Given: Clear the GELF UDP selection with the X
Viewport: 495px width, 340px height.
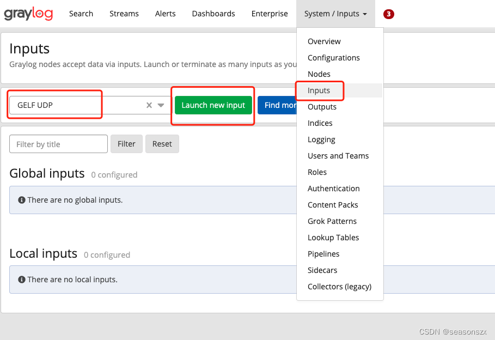Looking at the screenshot, I should [149, 105].
